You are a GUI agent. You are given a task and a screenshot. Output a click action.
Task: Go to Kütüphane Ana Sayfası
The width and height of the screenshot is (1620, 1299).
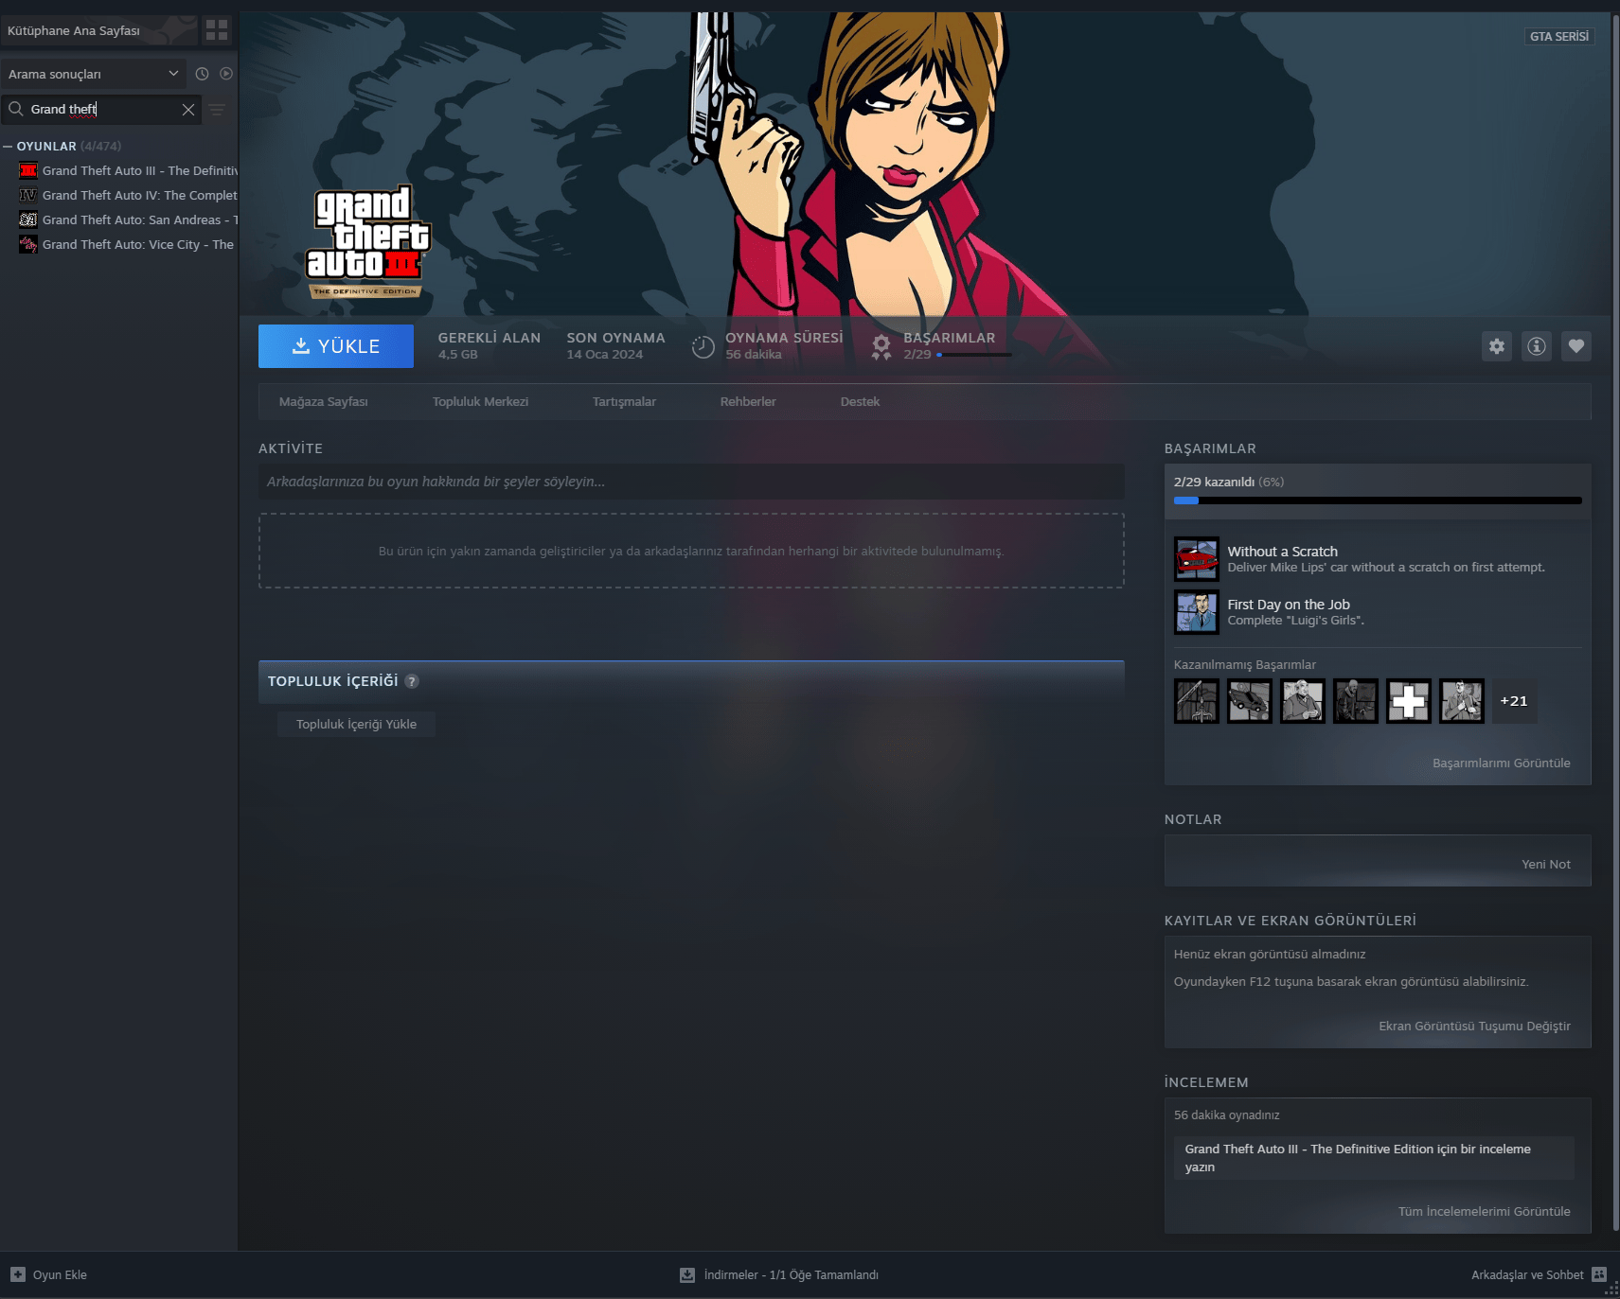98,30
